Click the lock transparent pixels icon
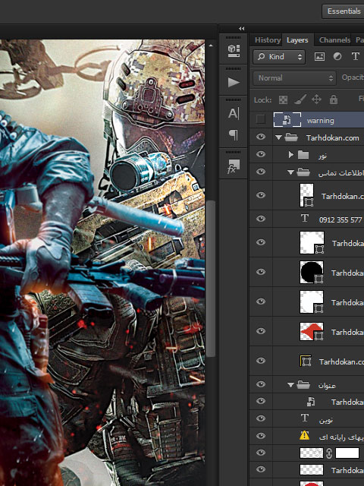The width and height of the screenshot is (364, 486). click(x=283, y=99)
